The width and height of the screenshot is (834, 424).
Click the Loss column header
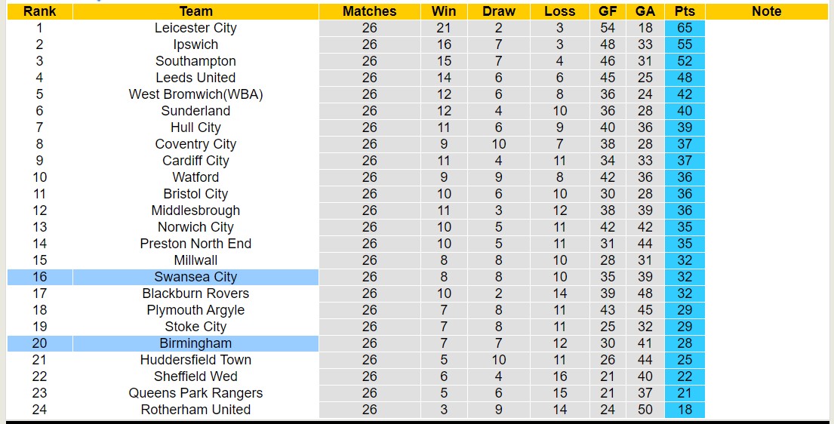pyautogui.click(x=559, y=11)
